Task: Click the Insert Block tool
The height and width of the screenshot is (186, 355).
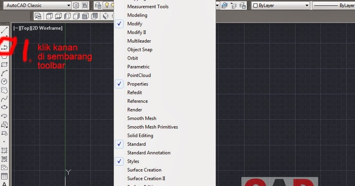Action: pyautogui.click(x=4, y=125)
